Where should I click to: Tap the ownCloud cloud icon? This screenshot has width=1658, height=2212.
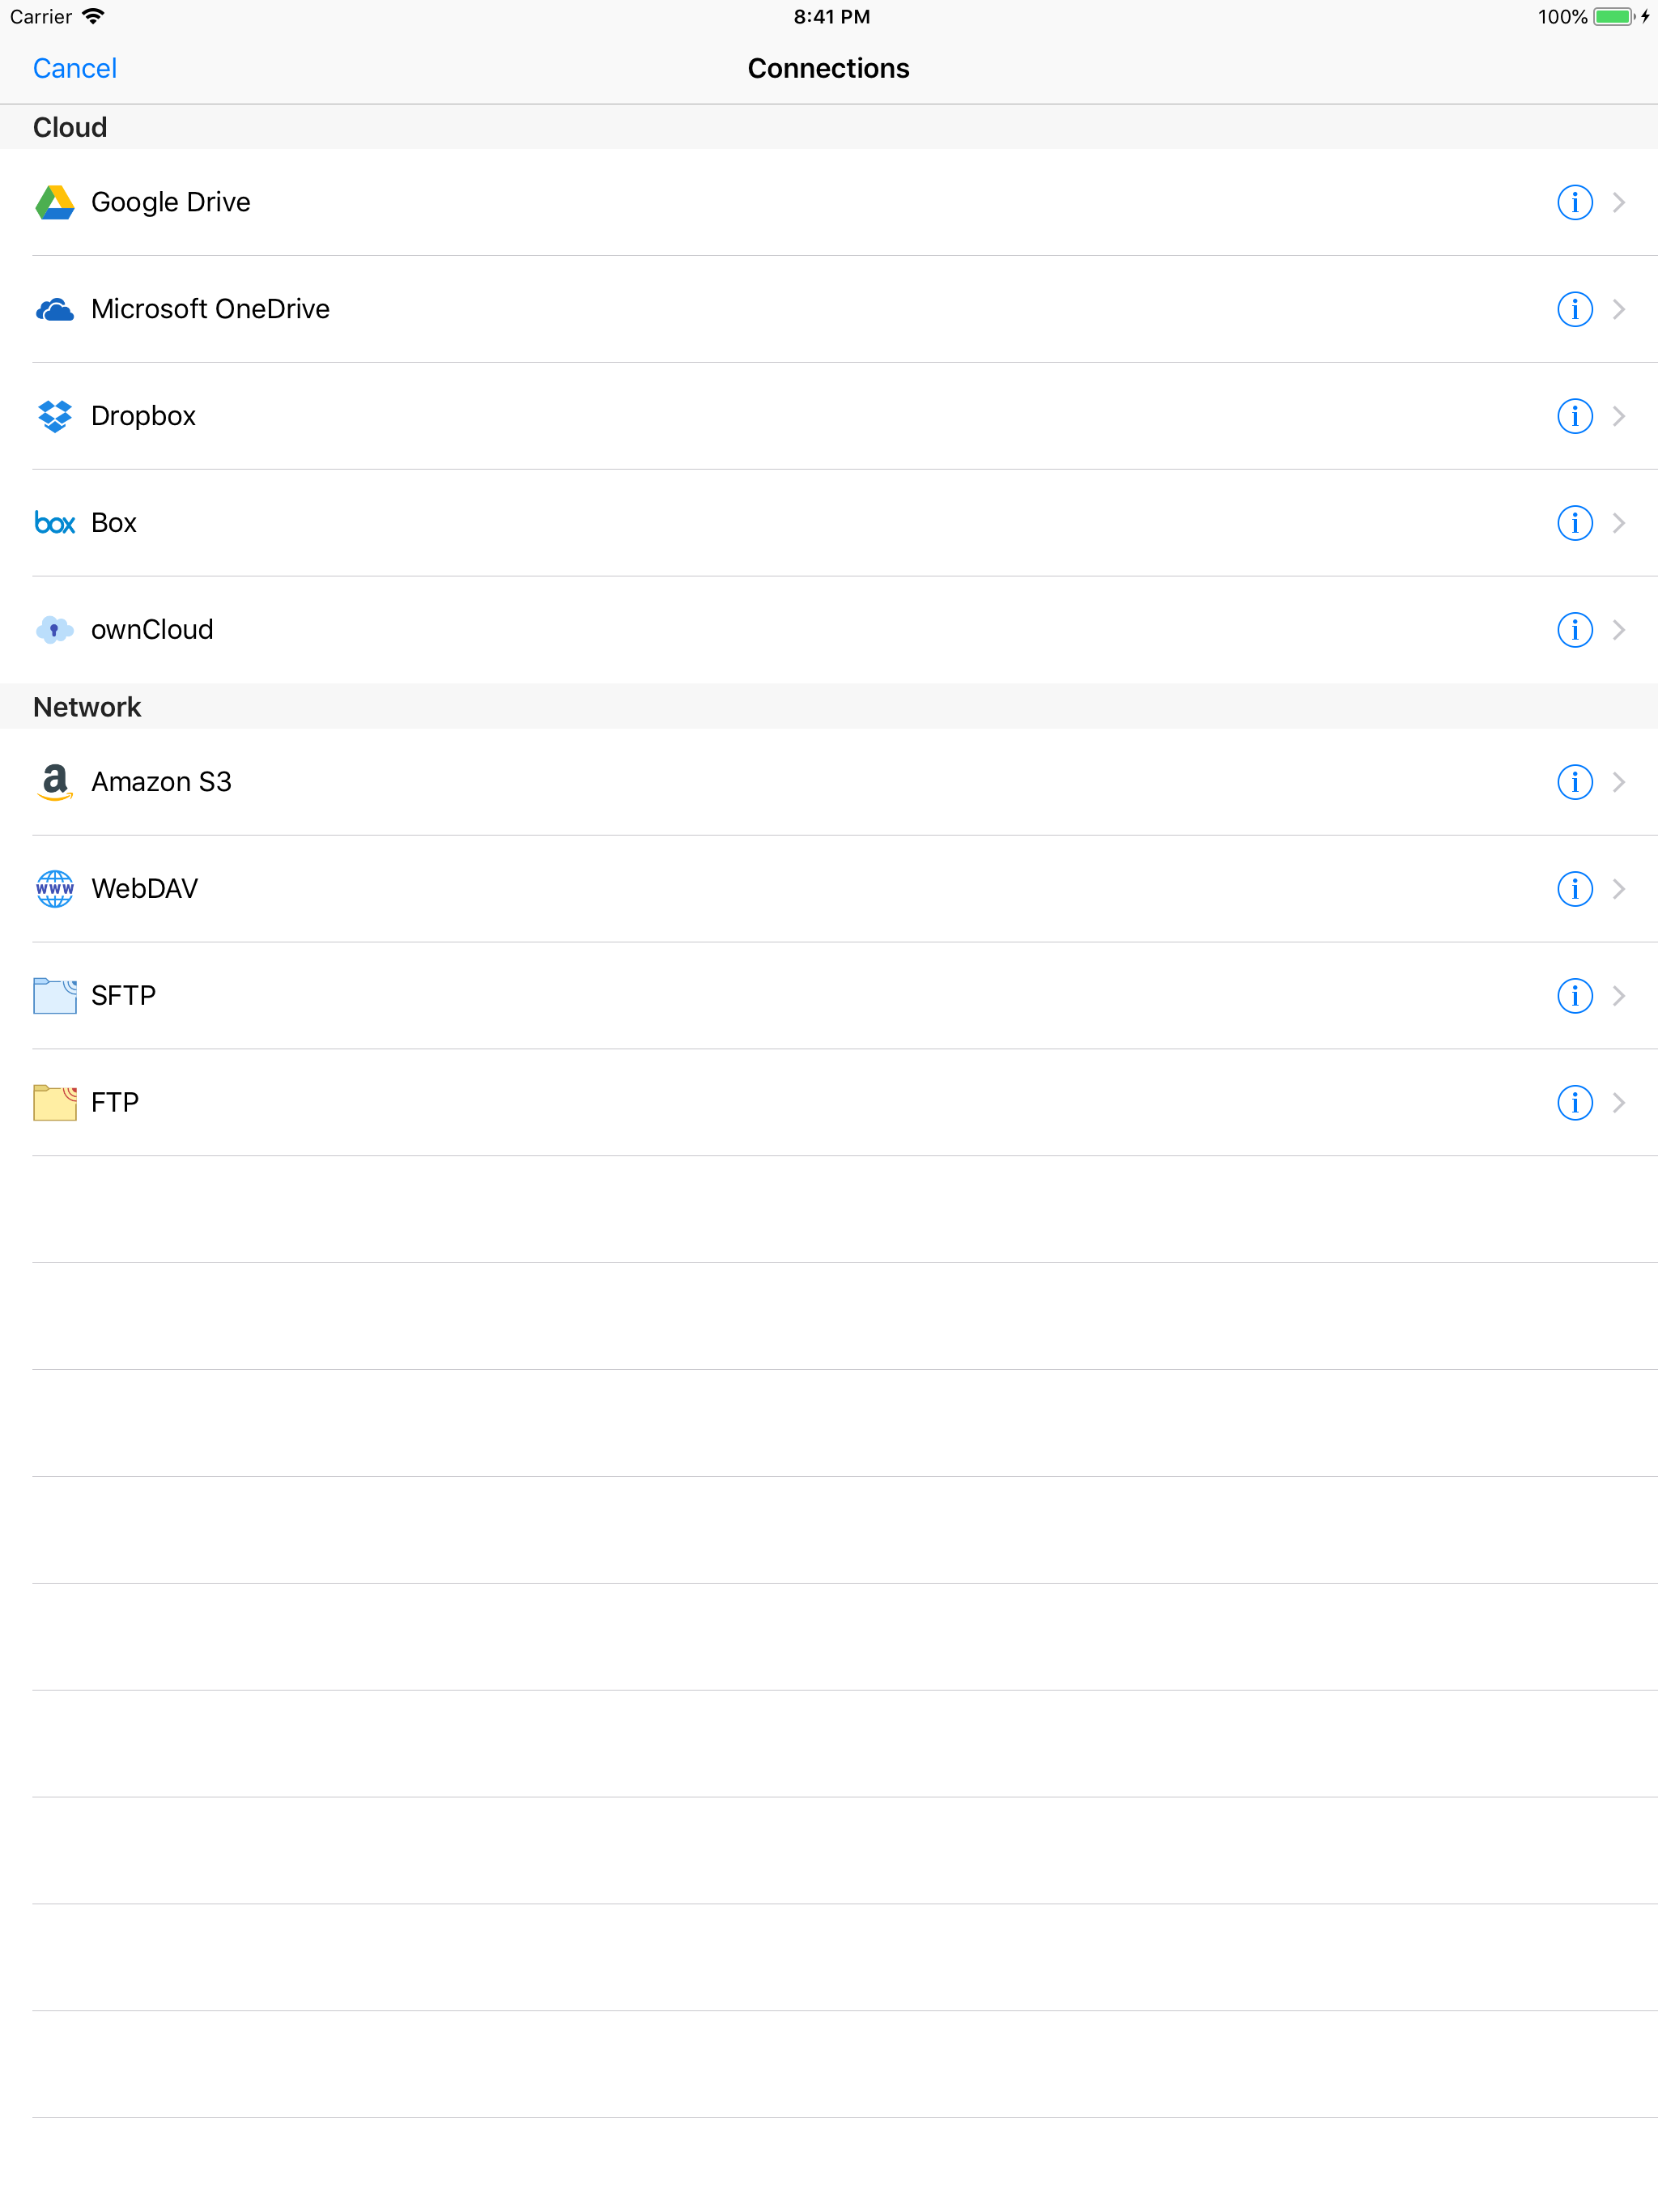click(55, 630)
